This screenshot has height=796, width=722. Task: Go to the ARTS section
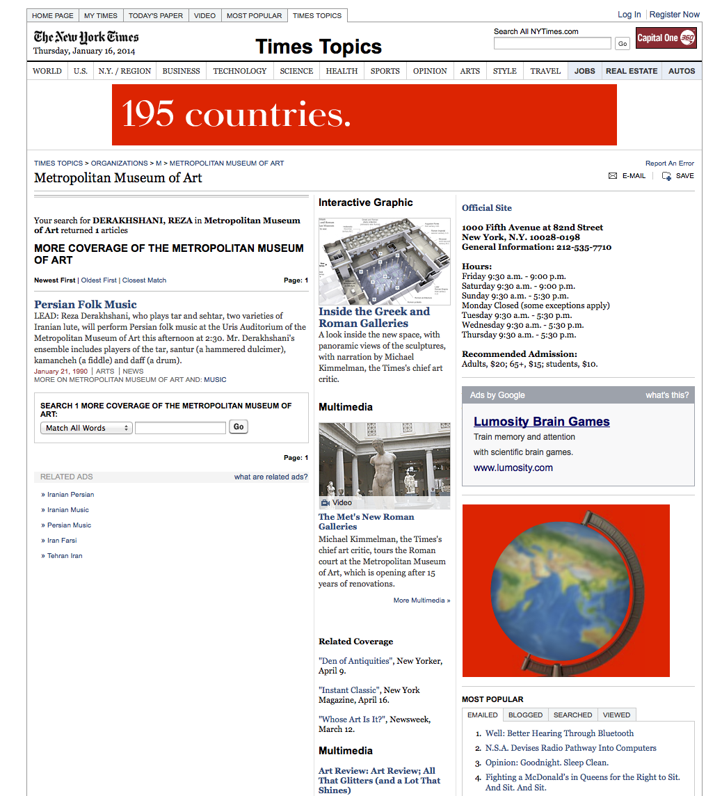point(470,71)
